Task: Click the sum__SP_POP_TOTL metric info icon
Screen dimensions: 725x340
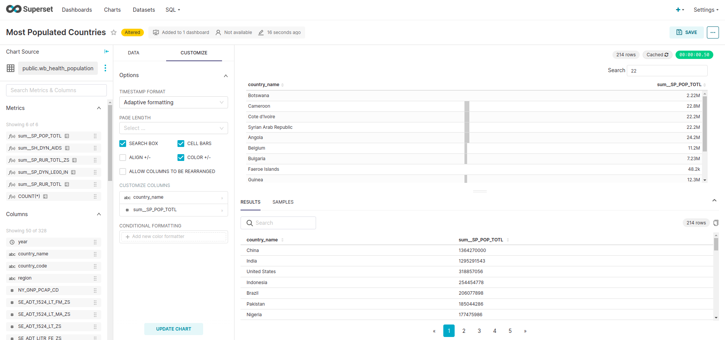Action: (x=67, y=136)
